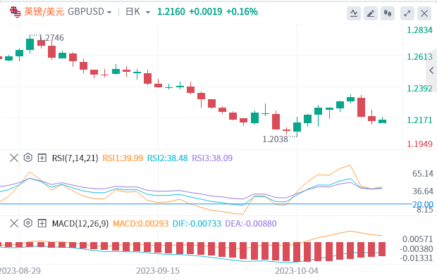437x278 pixels.
Task: Click the percent change +0.16%
Action: tap(242, 12)
